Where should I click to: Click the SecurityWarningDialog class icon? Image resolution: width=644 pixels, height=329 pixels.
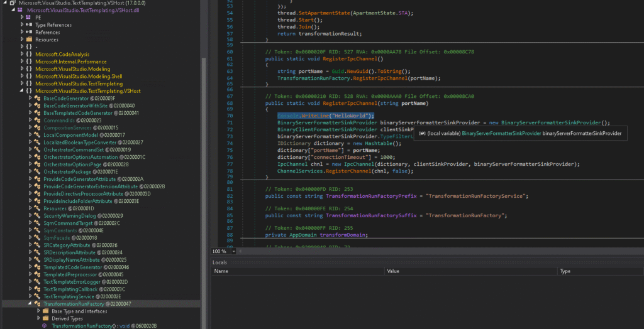[x=37, y=216]
